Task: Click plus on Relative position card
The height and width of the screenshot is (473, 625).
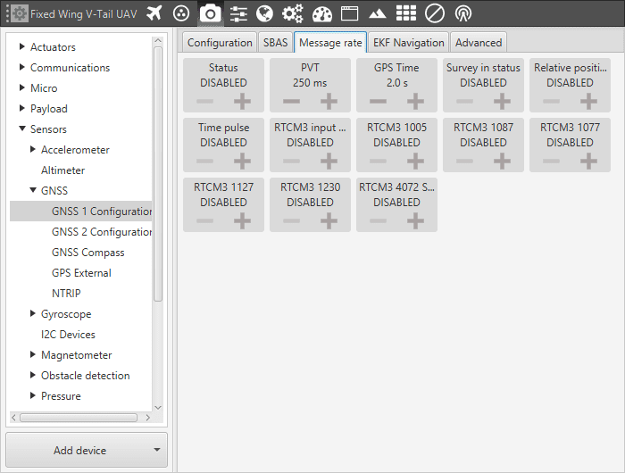Action: (588, 101)
